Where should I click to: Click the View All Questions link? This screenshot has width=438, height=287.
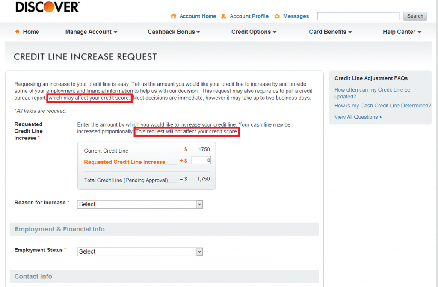click(356, 117)
